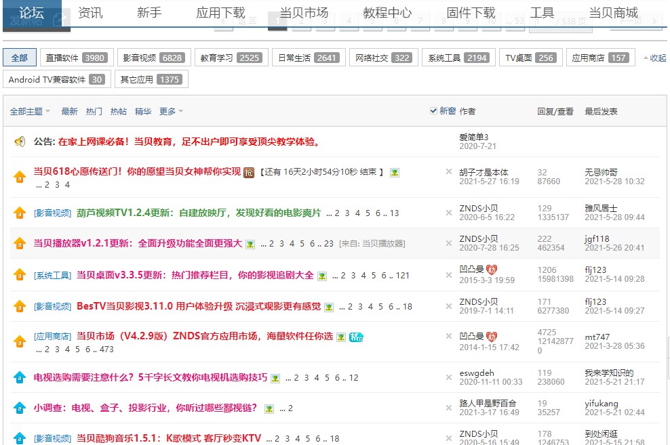Click the blue sticky arrow beside 小调查 thread
The height and width of the screenshot is (445, 670).
tap(20, 408)
